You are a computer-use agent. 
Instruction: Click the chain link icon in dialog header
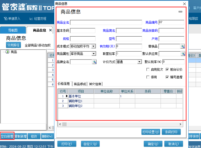(180, 12)
